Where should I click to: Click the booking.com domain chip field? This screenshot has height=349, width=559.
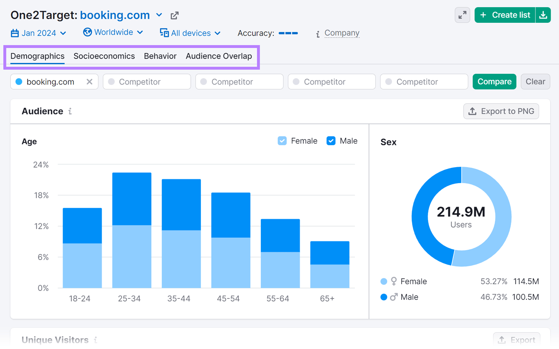tap(54, 82)
